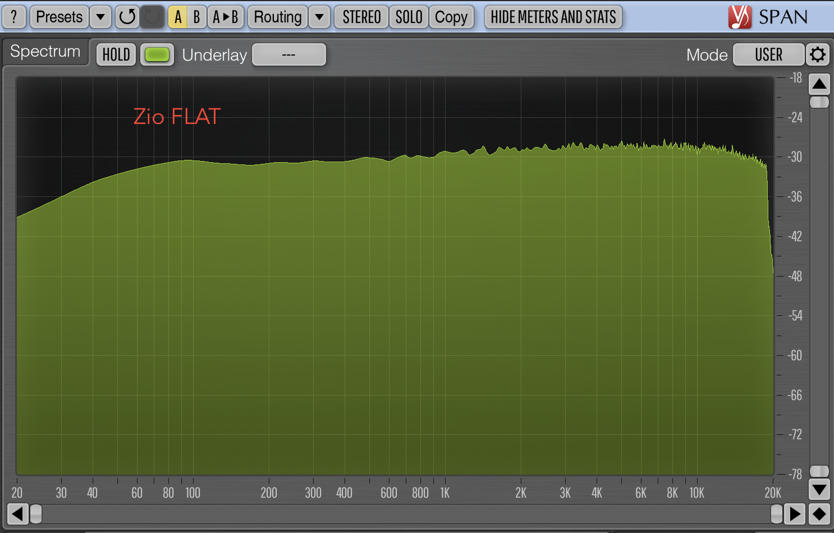The image size is (834, 533).
Task: Click the left horizontal range slider handle
Action: 36,513
